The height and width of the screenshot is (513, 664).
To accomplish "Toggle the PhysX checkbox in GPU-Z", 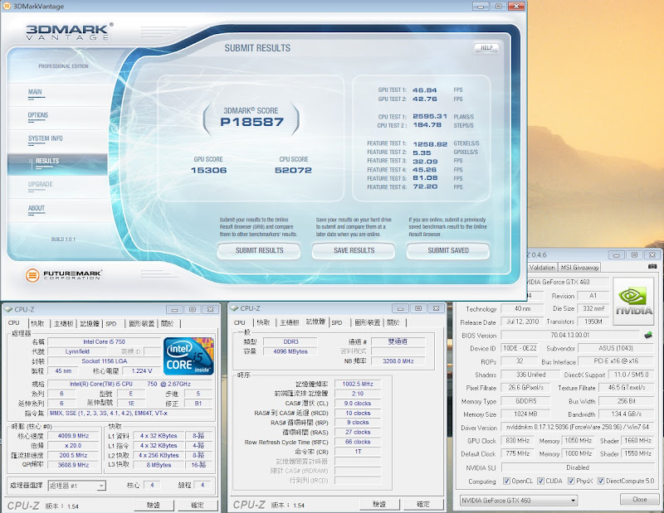I will click(x=571, y=481).
